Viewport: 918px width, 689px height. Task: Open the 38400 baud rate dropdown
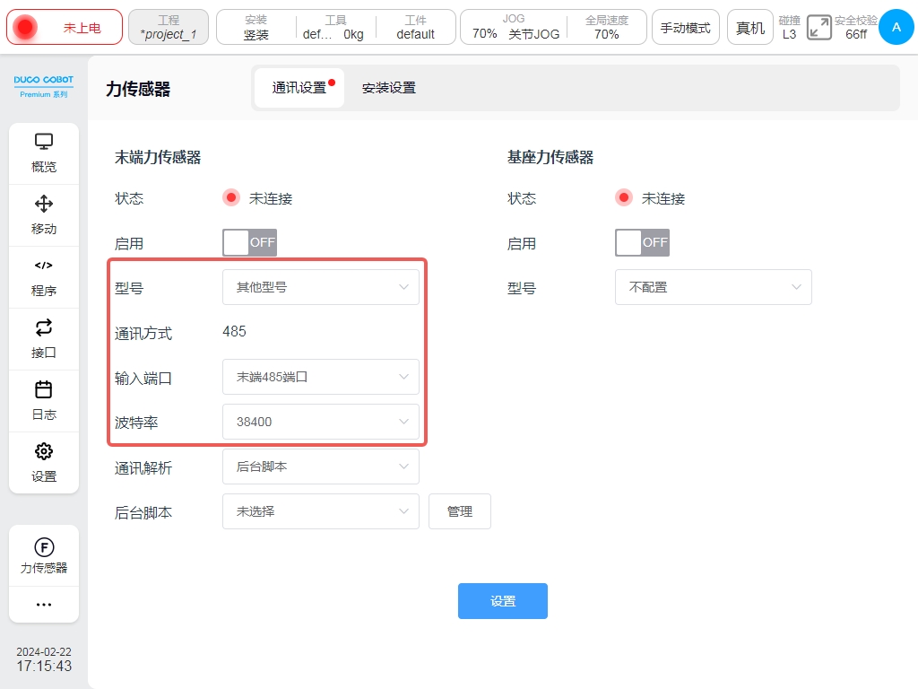(x=320, y=422)
